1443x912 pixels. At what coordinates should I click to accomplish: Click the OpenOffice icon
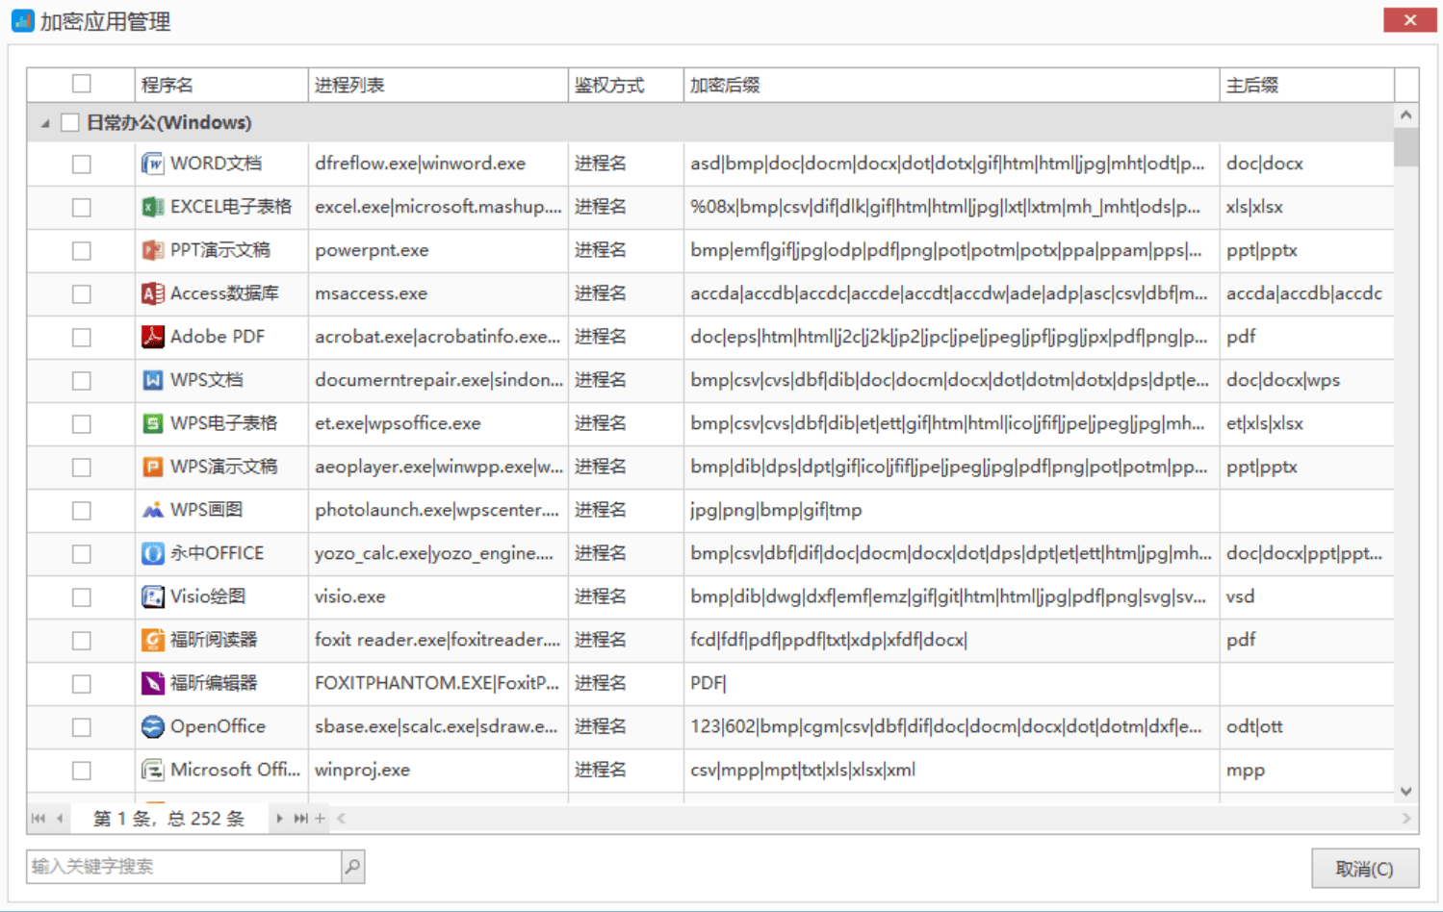(x=152, y=726)
